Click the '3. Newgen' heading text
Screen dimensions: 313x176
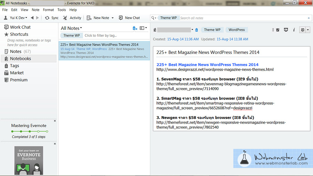click(205, 118)
